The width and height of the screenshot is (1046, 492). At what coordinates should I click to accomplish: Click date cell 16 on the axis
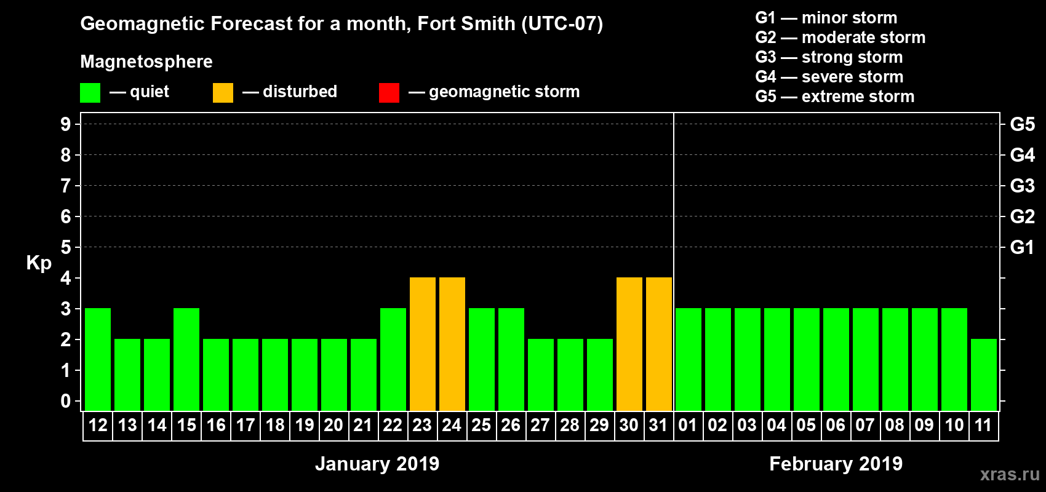(216, 426)
